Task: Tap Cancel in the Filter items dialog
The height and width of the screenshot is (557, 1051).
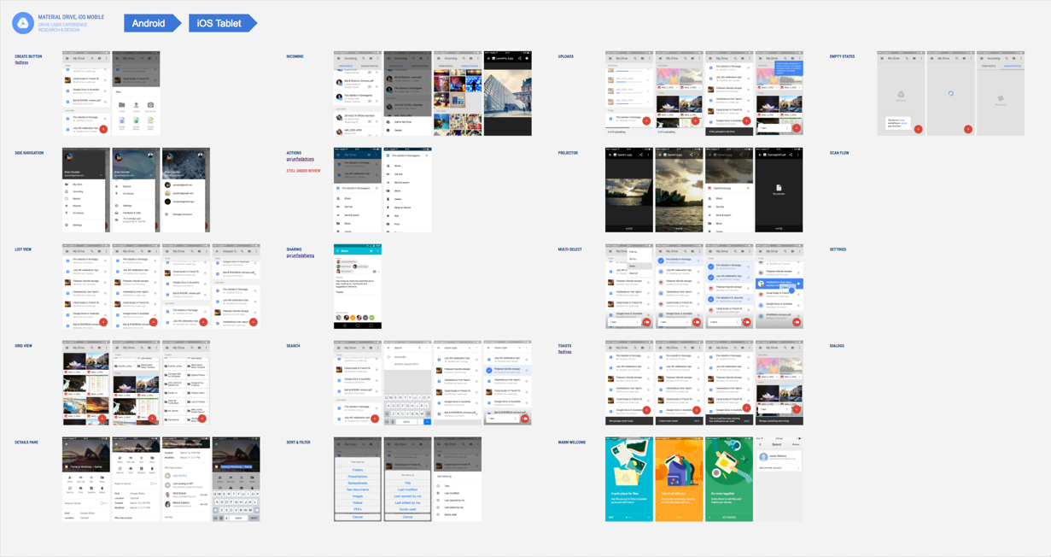Action: (358, 517)
